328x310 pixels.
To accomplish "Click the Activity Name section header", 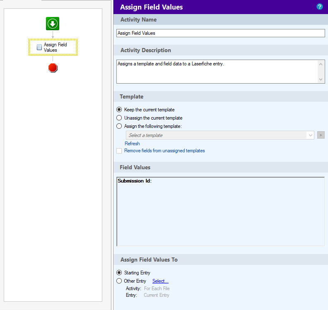I will pyautogui.click(x=138, y=19).
